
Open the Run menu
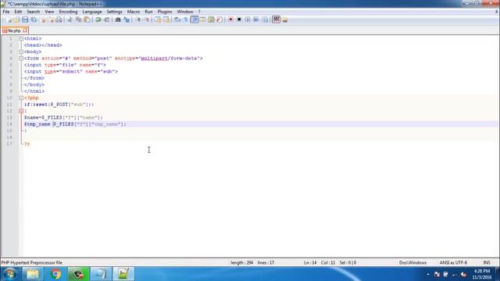click(x=148, y=12)
